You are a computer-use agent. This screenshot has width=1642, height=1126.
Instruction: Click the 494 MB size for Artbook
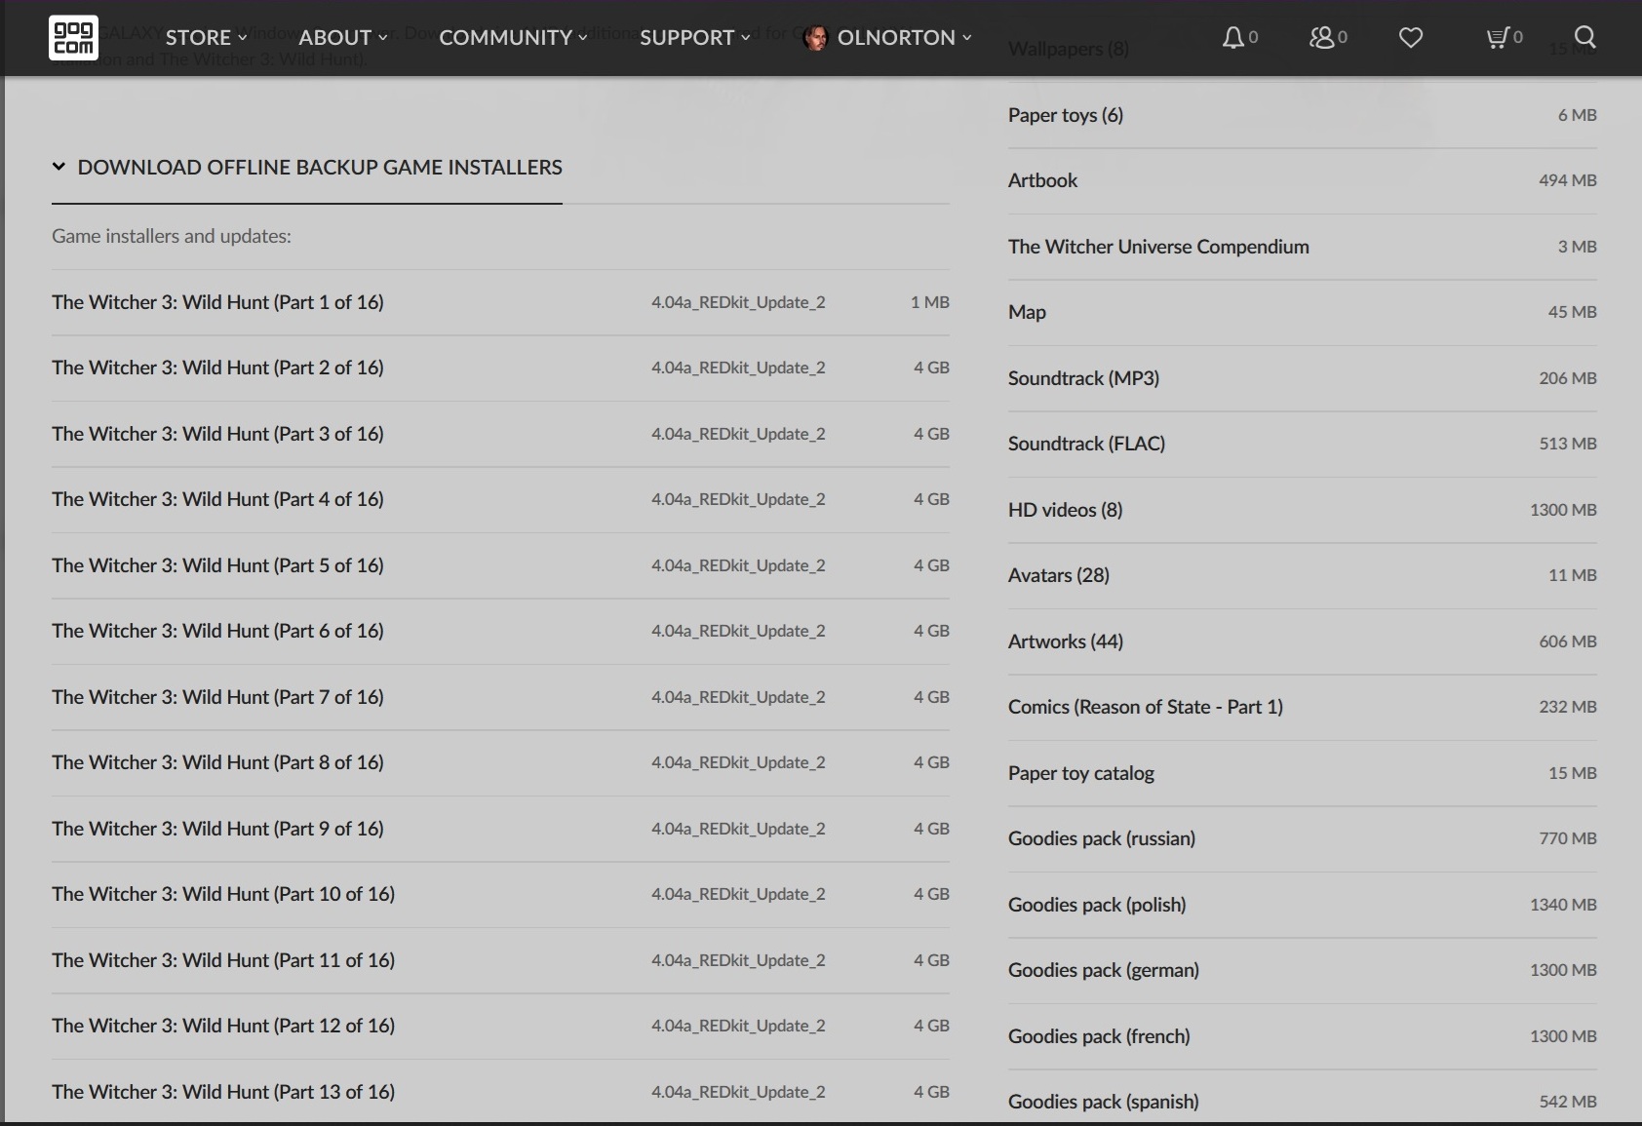(x=1568, y=180)
